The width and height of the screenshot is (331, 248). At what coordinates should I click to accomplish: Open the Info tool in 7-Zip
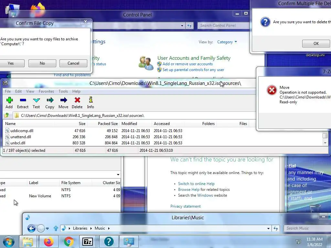(91, 103)
